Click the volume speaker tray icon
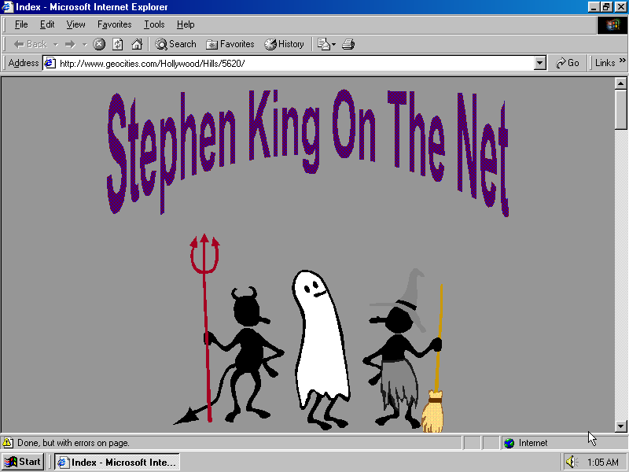This screenshot has height=472, width=629. point(571,463)
